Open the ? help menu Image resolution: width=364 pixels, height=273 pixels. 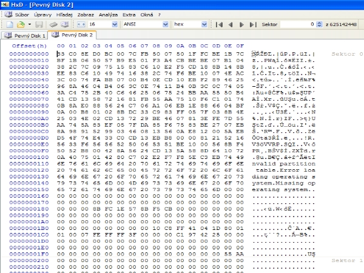[159, 15]
